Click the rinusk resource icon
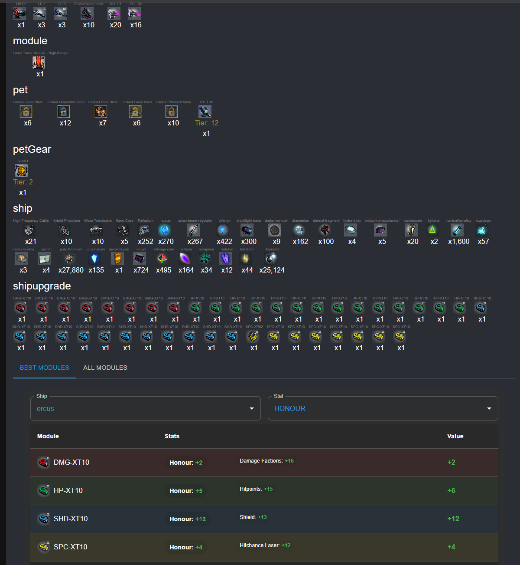Screen dimensions: 520x565 click(140, 259)
